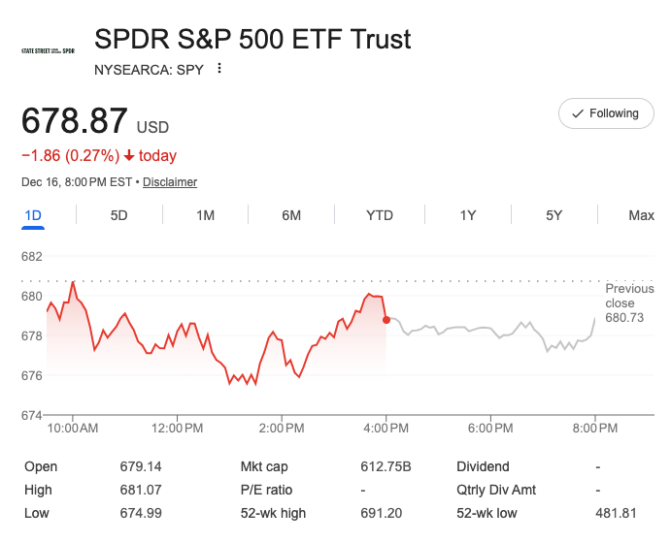Viewport: 671px width, 542px height.
Task: Select the 1D chart range tab
Action: coord(32,215)
